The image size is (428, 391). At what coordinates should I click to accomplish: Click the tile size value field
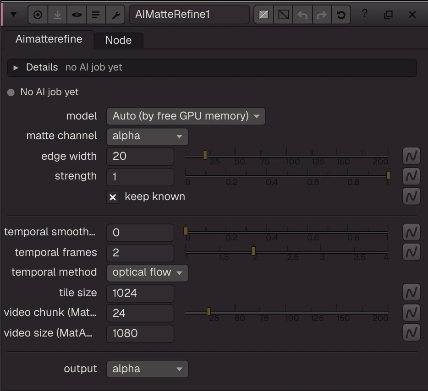140,293
